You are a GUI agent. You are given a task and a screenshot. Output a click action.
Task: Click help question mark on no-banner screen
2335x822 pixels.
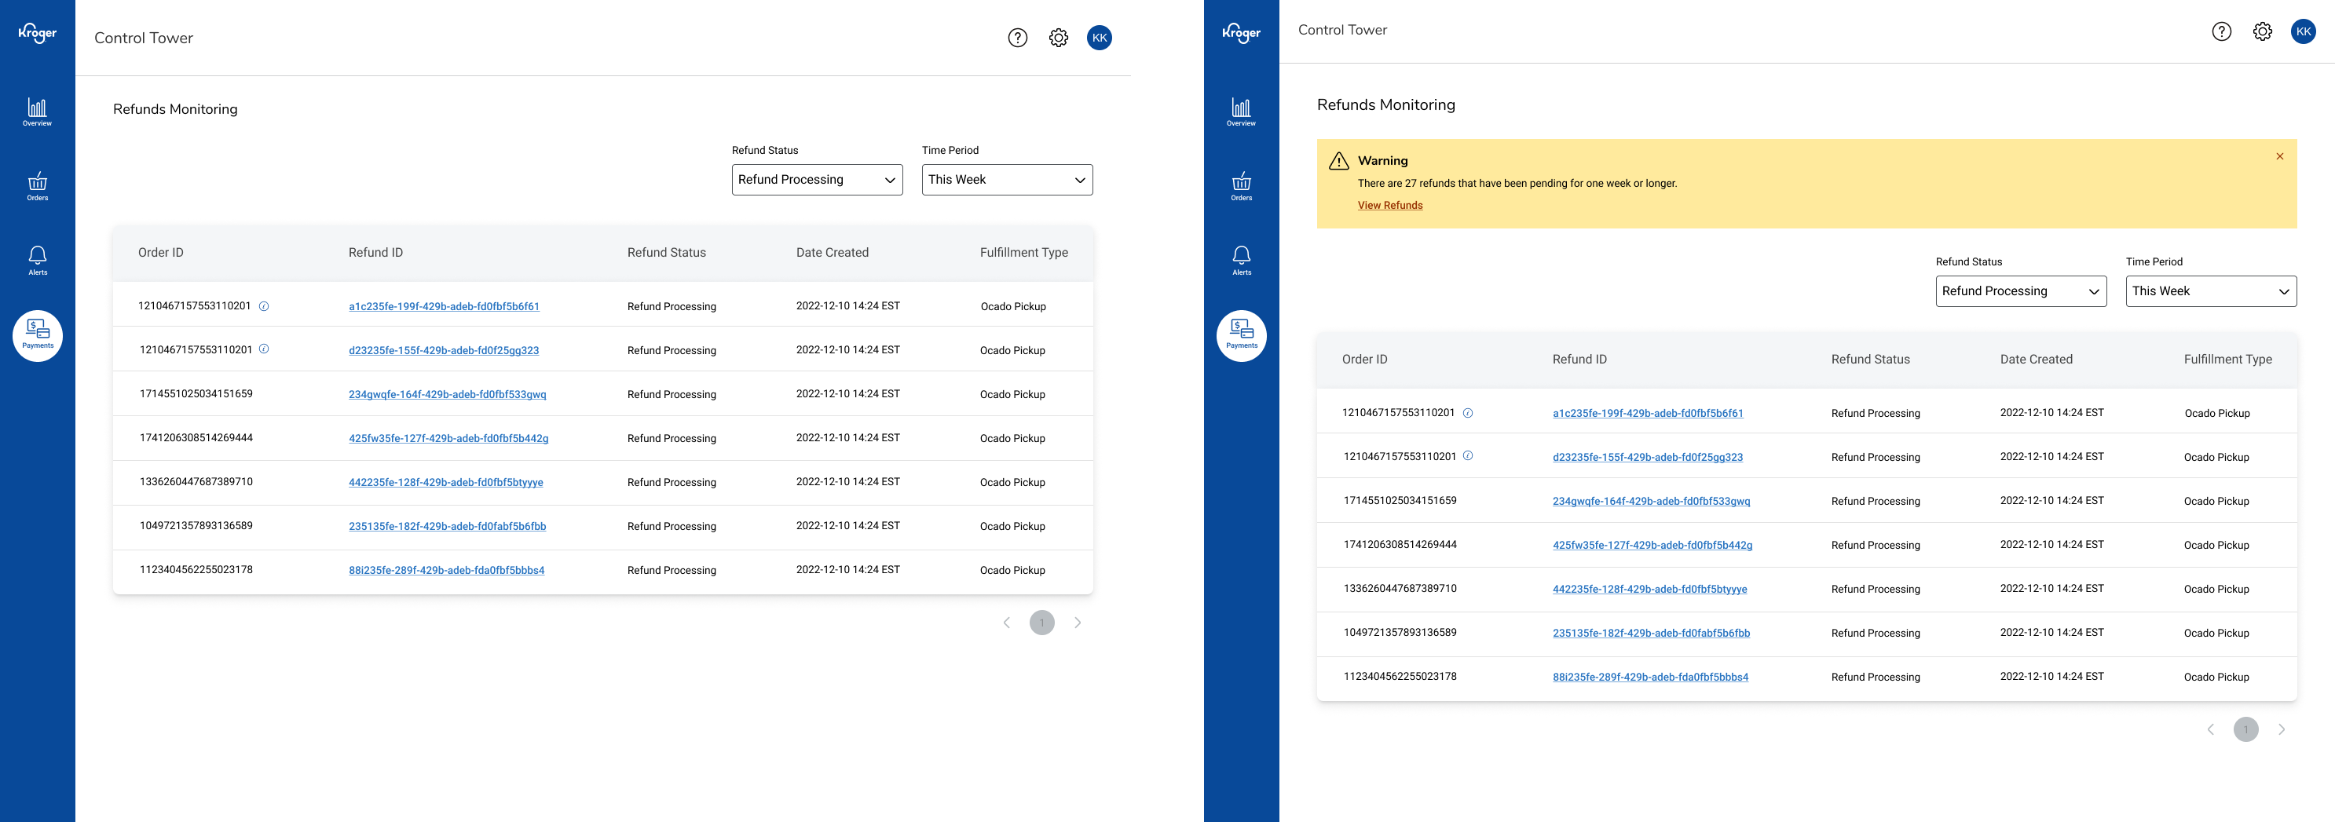[1017, 38]
